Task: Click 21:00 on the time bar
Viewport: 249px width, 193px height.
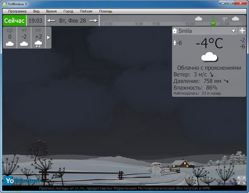Action: [x=225, y=24]
